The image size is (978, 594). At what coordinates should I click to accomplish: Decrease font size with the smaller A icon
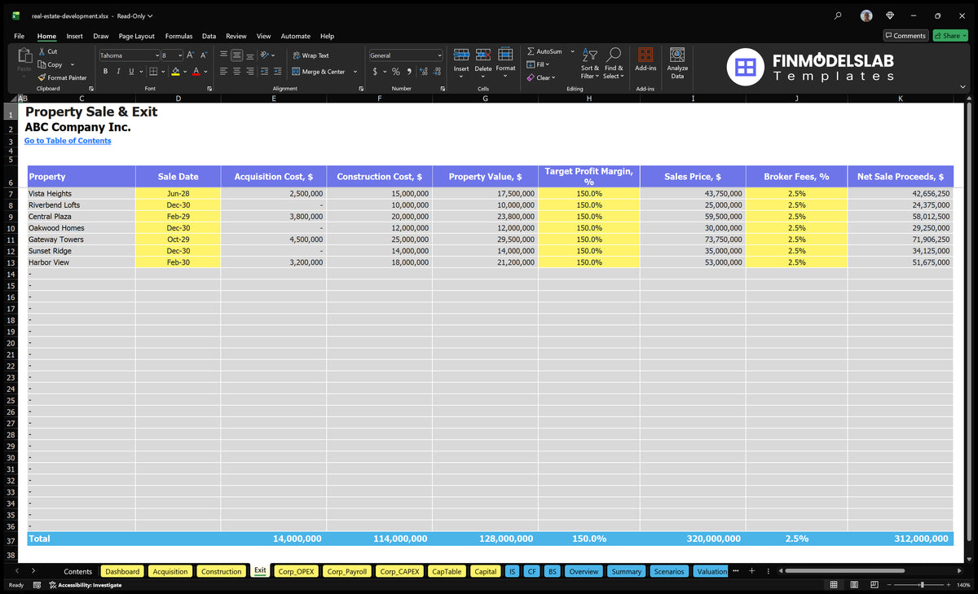click(204, 55)
